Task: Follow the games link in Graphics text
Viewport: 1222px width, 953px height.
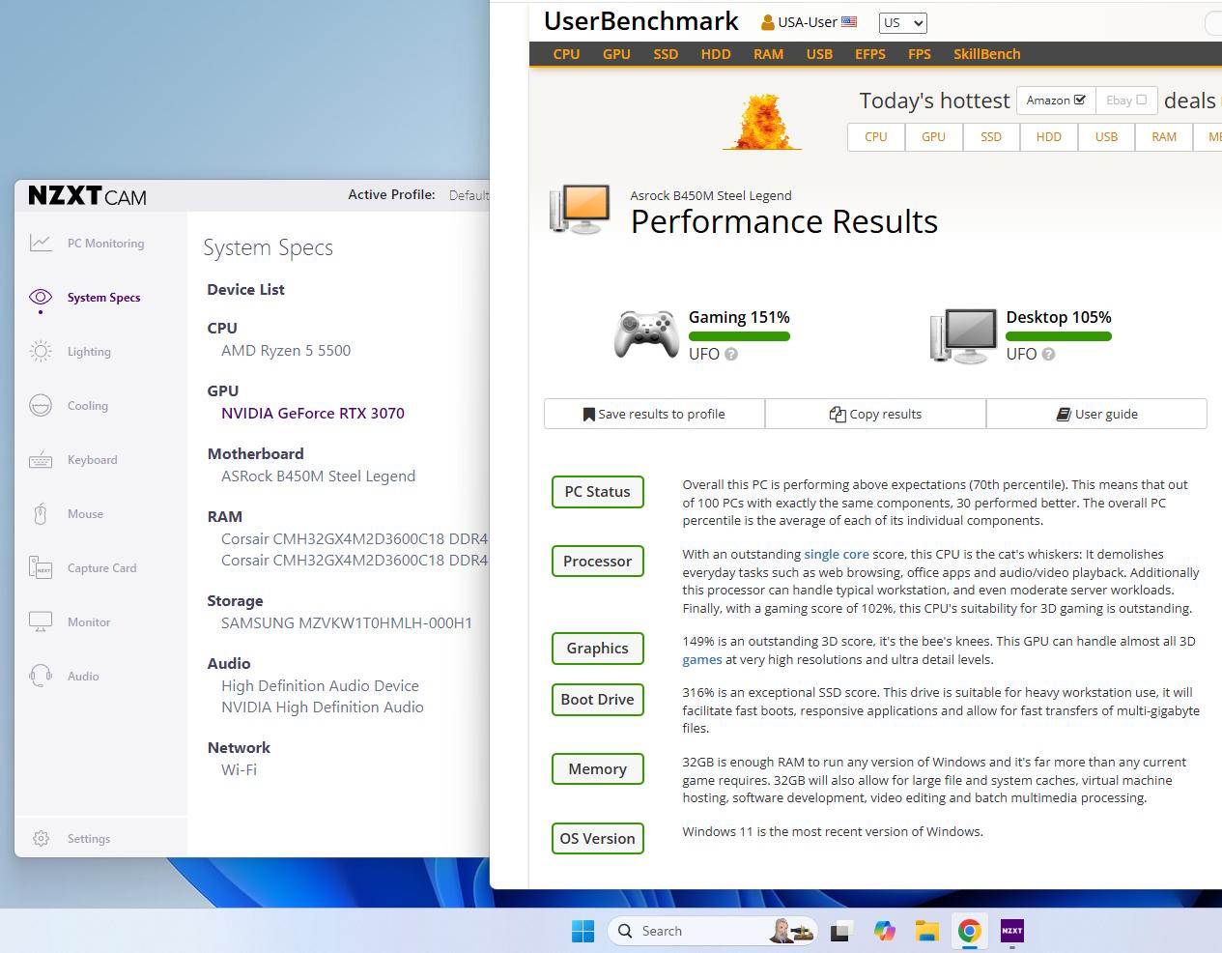Action: coord(702,659)
